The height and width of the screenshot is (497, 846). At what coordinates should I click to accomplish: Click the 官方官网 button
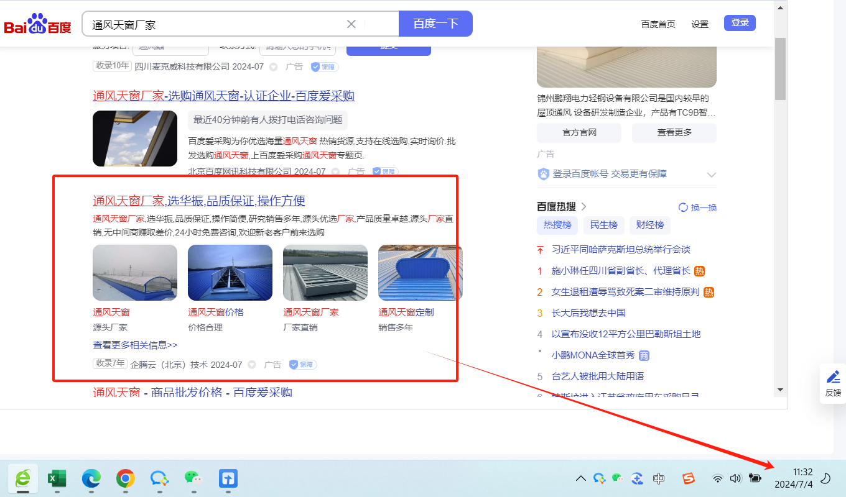[x=579, y=132]
